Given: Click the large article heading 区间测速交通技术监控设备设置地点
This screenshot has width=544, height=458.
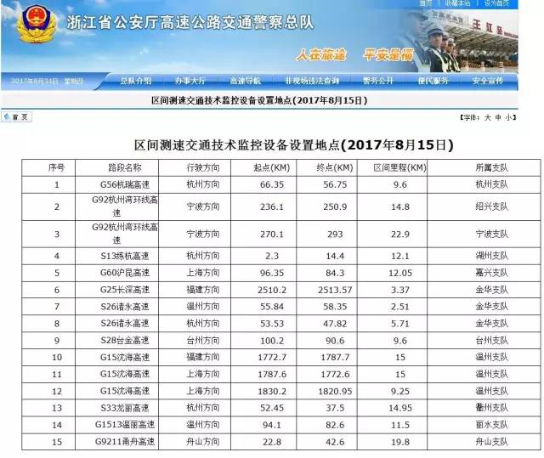Looking at the screenshot, I should [294, 145].
